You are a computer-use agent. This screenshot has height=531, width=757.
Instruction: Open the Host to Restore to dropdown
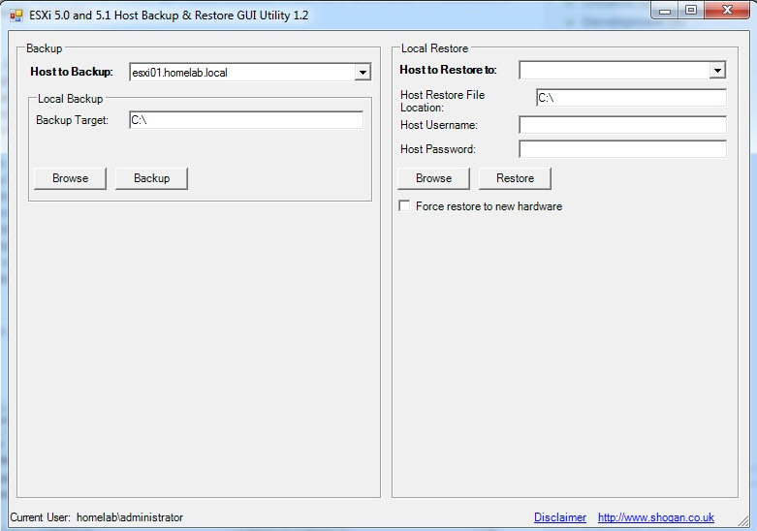(x=717, y=71)
